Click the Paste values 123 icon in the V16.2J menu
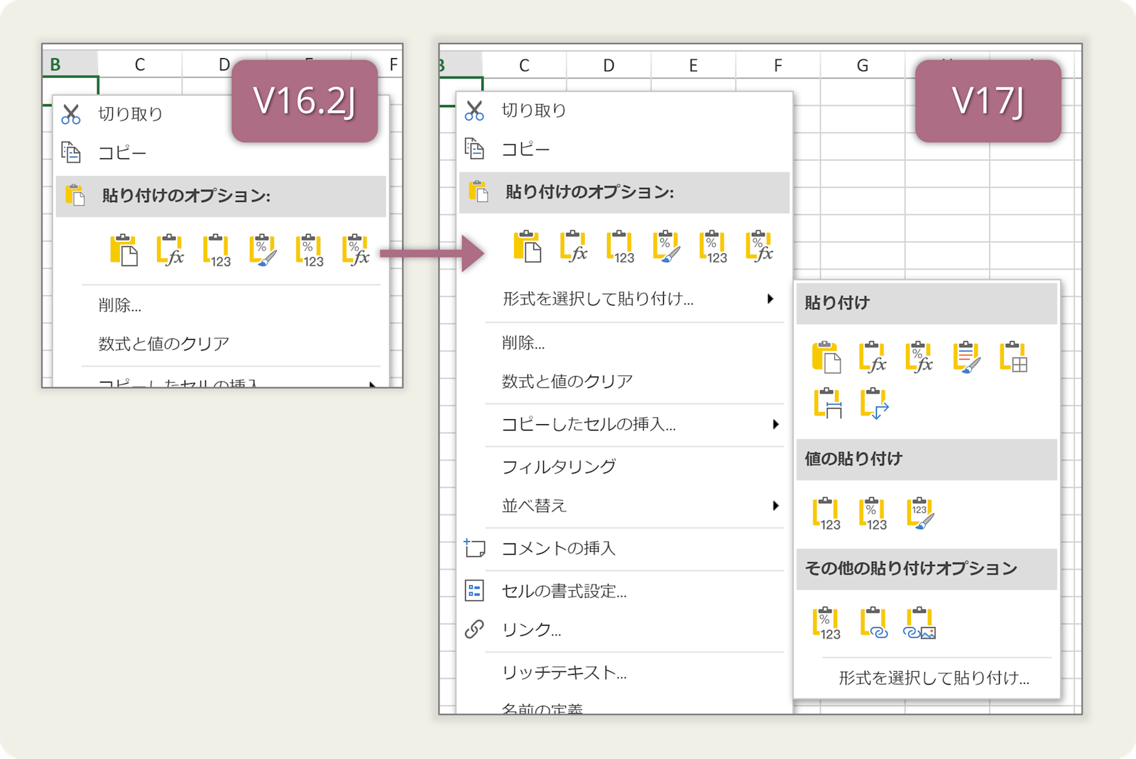This screenshot has width=1136, height=759. [217, 250]
